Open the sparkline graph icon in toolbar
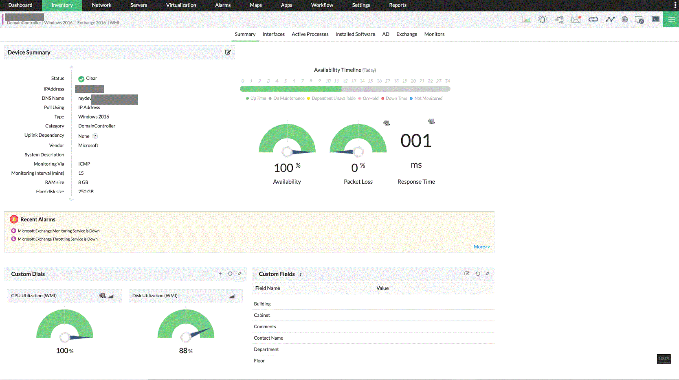 click(x=610, y=19)
